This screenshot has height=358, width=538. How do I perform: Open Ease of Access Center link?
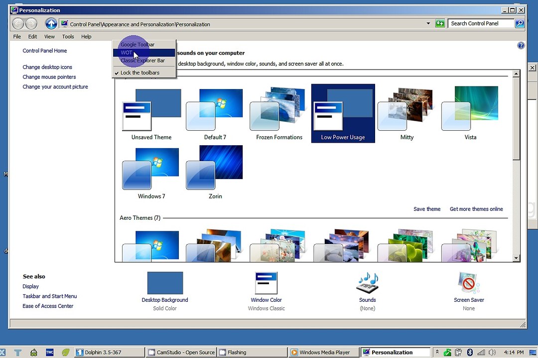pos(48,306)
